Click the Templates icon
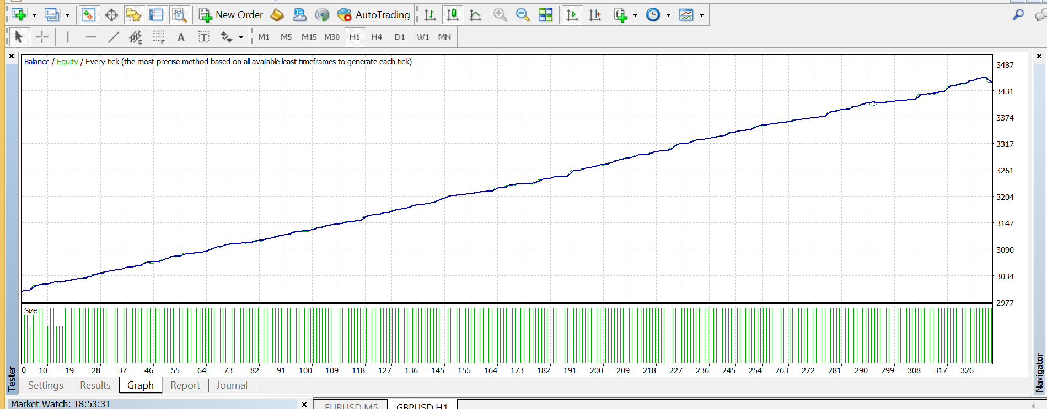Image resolution: width=1047 pixels, height=409 pixels. coord(686,15)
